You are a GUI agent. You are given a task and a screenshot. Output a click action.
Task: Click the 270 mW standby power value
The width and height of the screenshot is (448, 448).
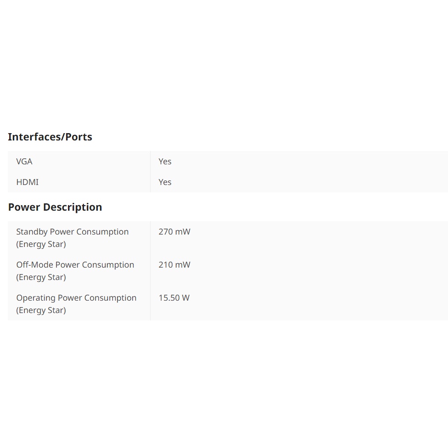pos(174,232)
